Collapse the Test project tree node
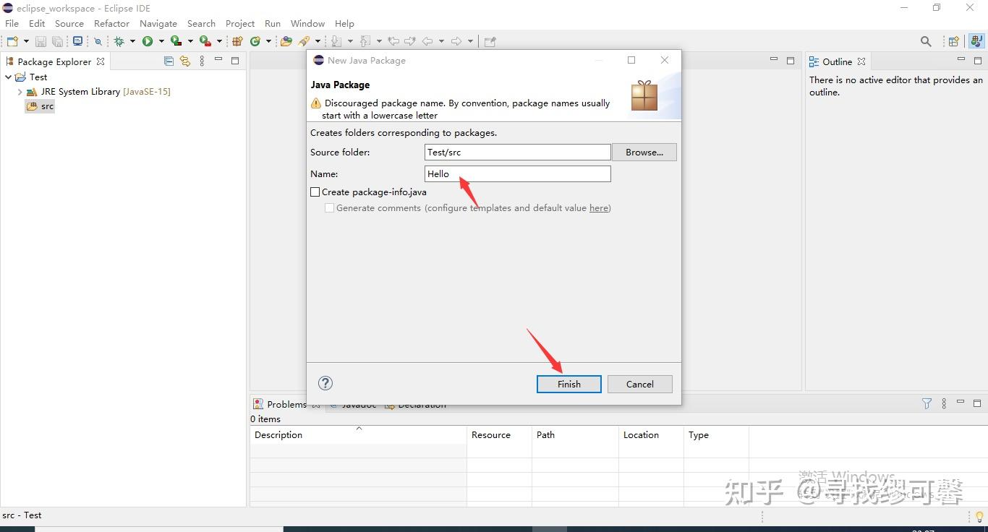988x532 pixels. [8, 77]
